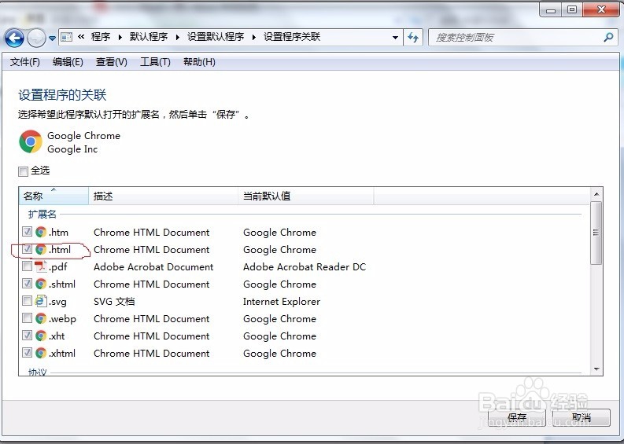Sort list by 描述 column header
624x444 pixels.
(163, 196)
